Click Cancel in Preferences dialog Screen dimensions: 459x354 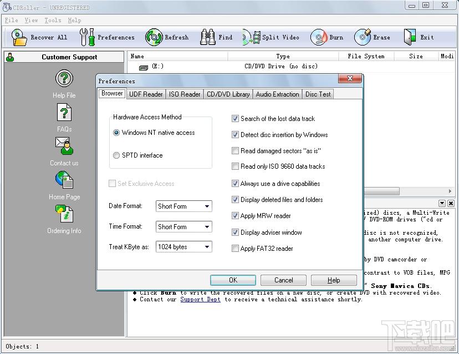click(283, 280)
